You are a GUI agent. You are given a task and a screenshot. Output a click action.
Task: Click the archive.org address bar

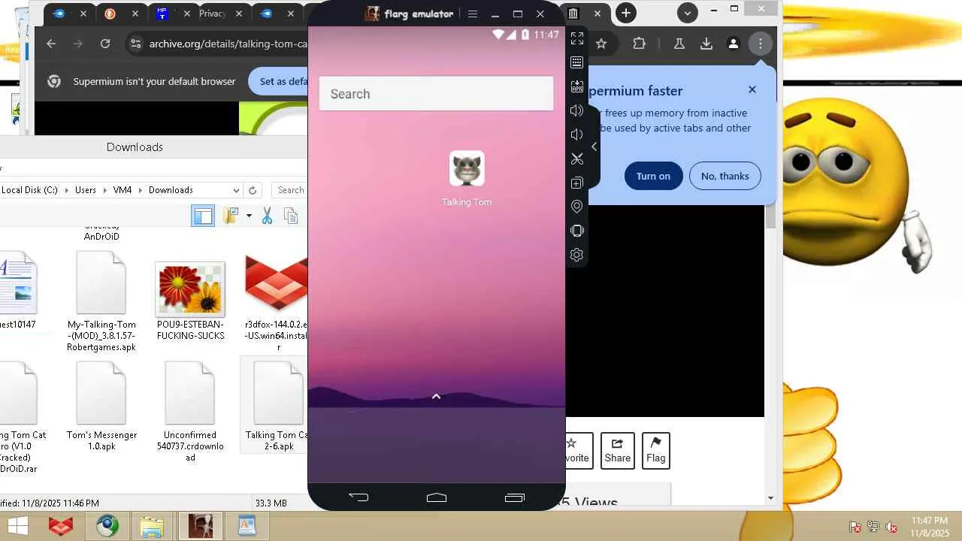(228, 44)
